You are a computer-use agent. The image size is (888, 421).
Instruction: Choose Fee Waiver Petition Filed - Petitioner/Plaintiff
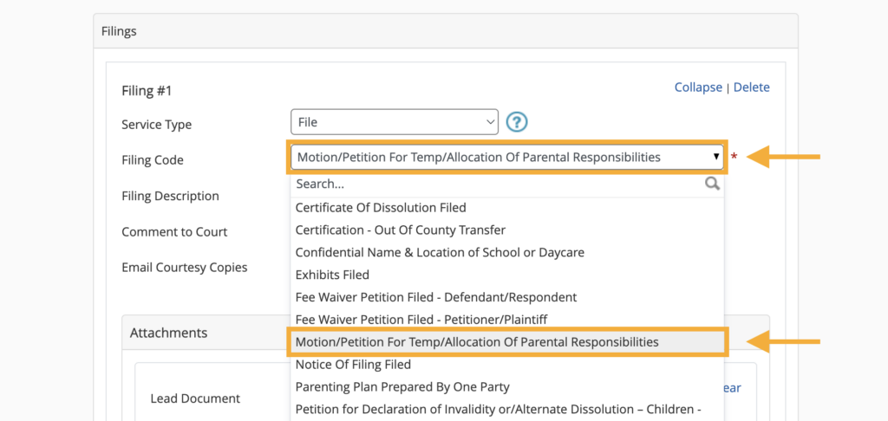point(421,320)
